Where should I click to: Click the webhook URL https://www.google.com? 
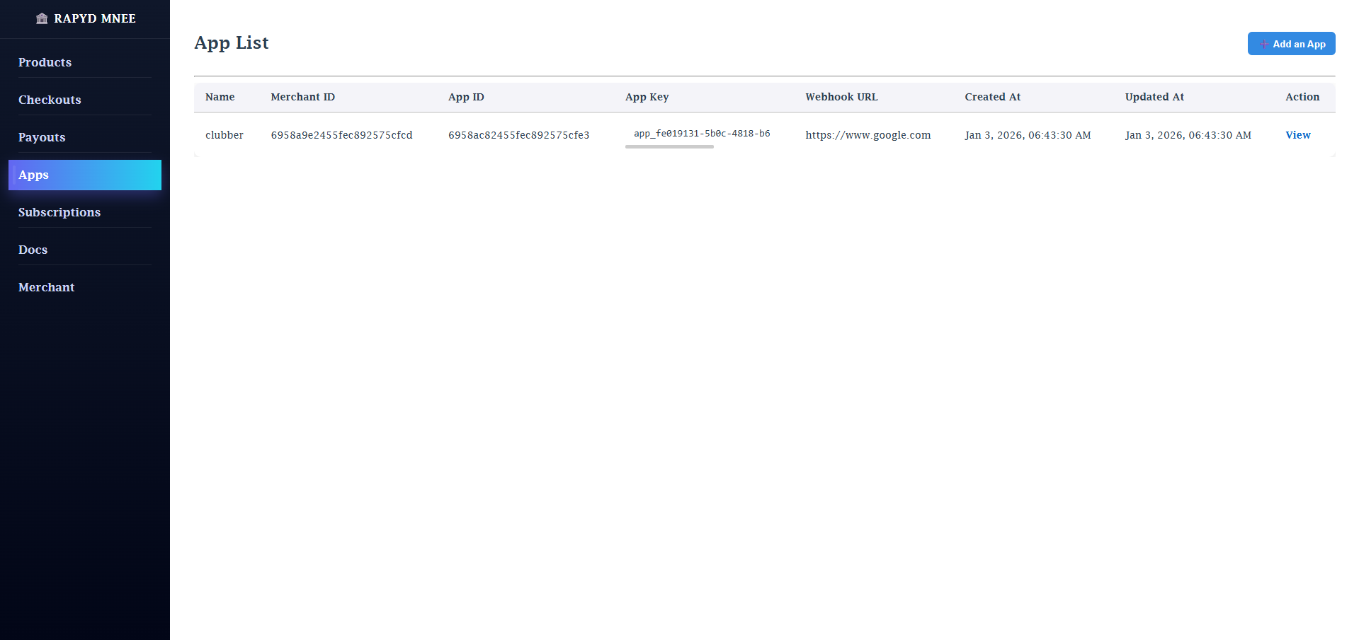pos(868,135)
